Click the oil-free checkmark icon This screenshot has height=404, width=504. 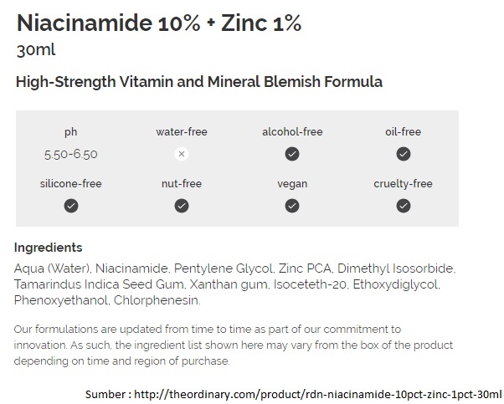[x=404, y=154]
